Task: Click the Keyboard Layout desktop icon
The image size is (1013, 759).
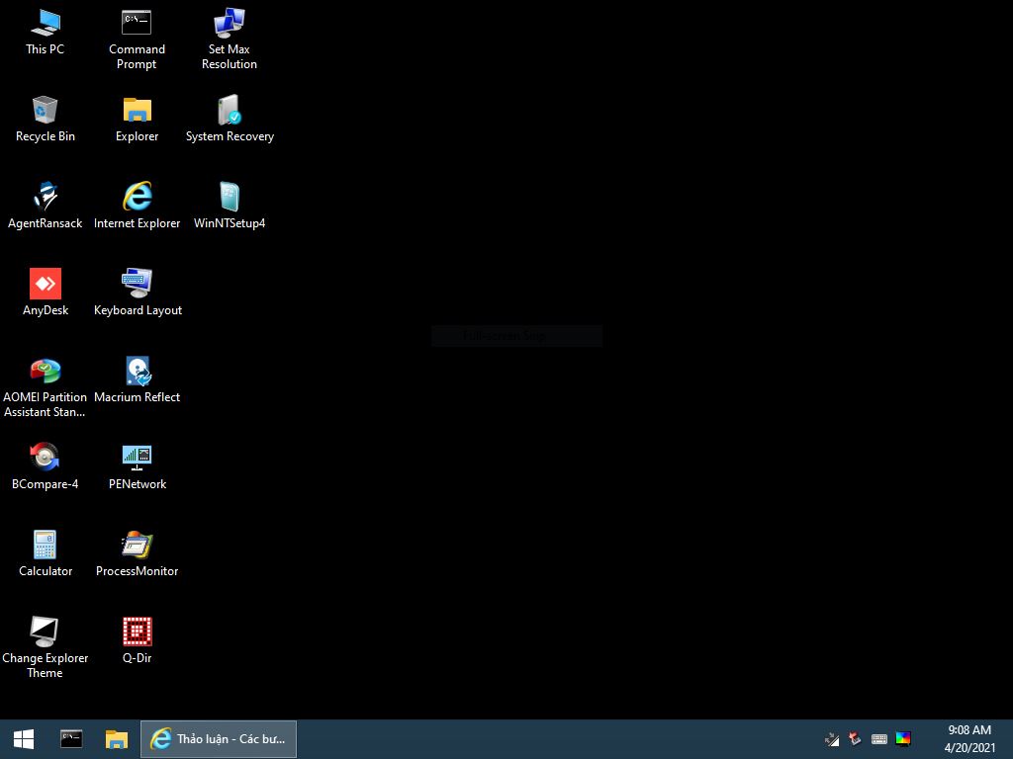Action: click(138, 293)
